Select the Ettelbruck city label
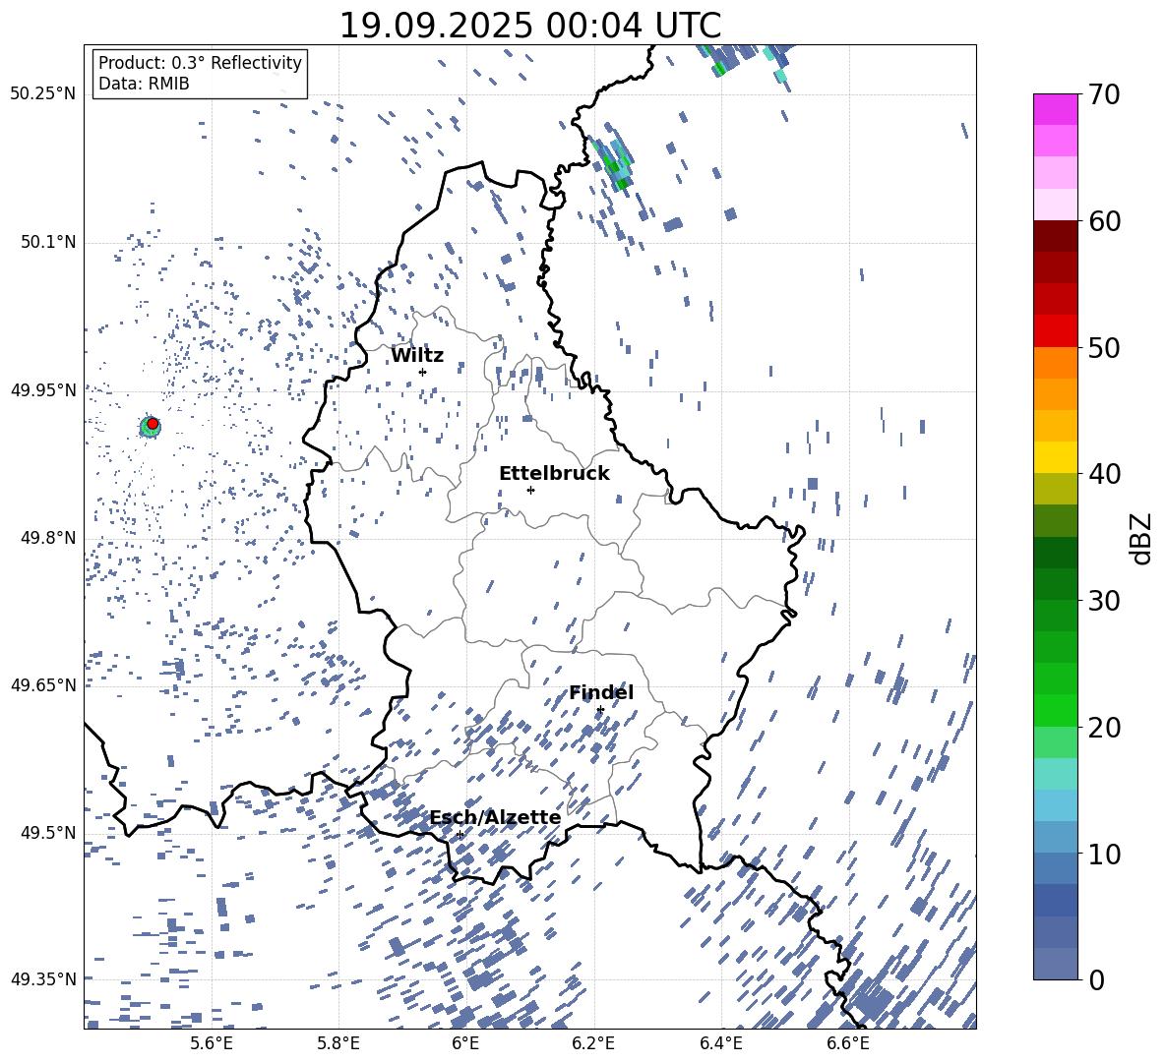The width and height of the screenshot is (1165, 1063). pos(554,474)
